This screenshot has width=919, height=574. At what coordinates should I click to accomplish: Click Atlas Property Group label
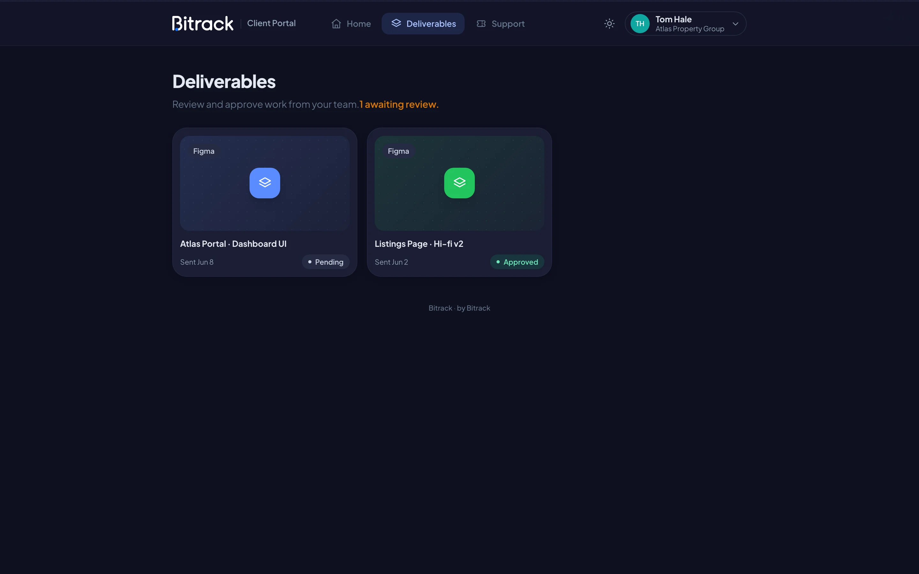(690, 29)
